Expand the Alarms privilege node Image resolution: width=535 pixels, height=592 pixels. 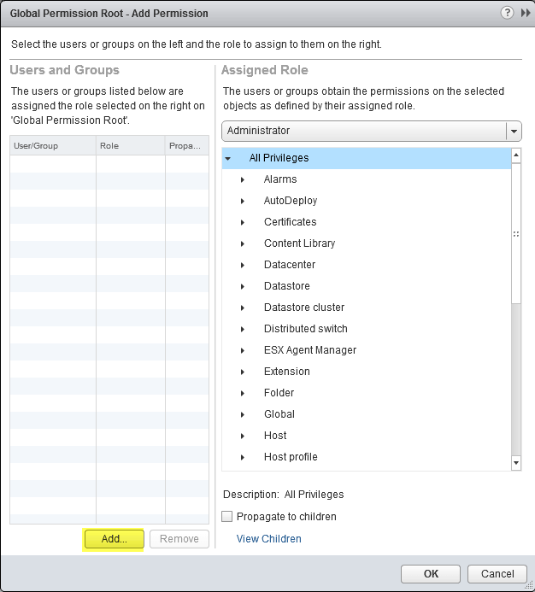pos(243,179)
